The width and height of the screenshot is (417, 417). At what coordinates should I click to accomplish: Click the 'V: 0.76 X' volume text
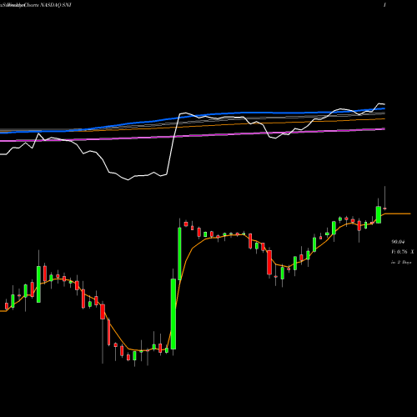[x=403, y=252]
